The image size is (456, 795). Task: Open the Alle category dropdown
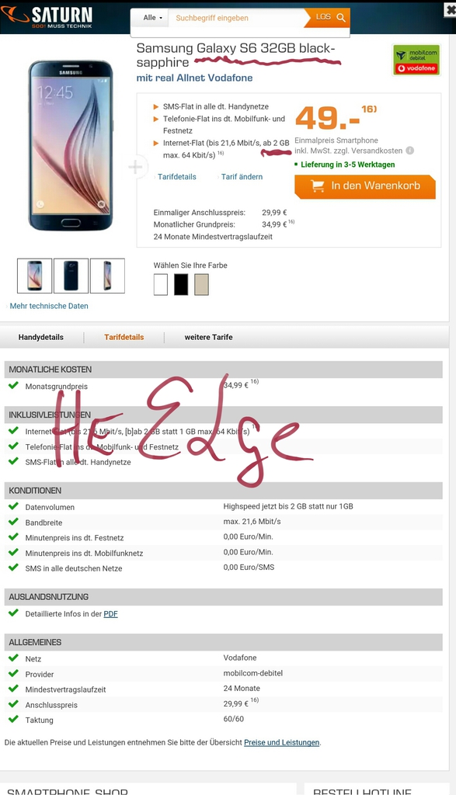pos(152,18)
